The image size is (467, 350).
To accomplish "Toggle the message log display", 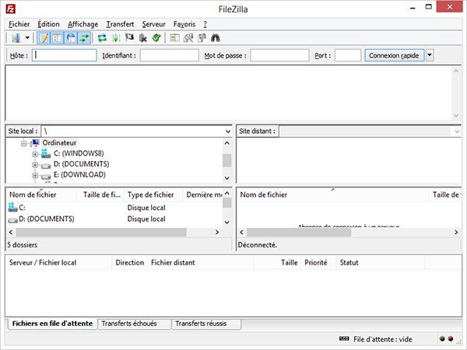I will (x=44, y=38).
